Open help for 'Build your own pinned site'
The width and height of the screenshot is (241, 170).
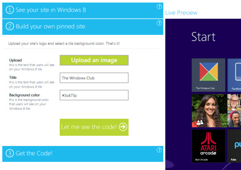coord(159,23)
